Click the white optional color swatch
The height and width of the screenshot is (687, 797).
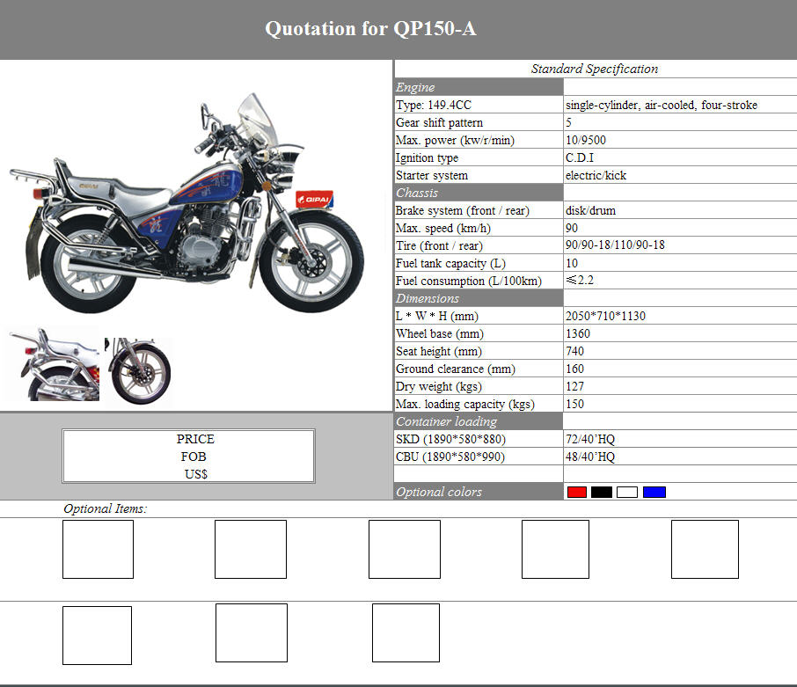pos(627,492)
